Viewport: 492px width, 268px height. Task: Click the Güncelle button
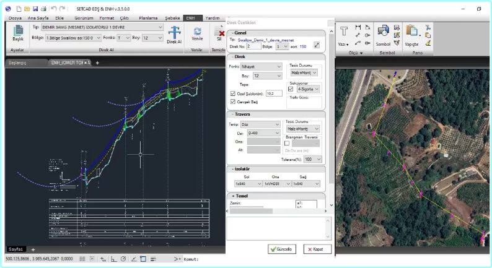[x=282, y=249]
